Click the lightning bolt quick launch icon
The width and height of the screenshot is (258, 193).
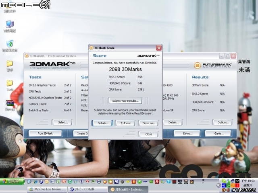(x=81, y=181)
